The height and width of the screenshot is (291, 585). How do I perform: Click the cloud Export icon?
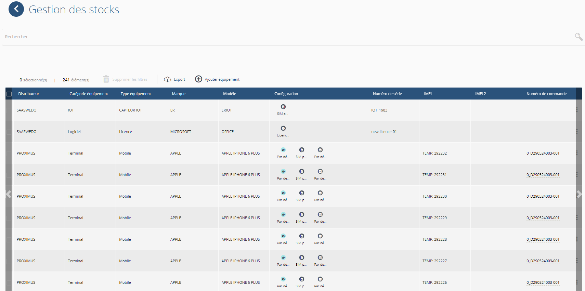tap(168, 79)
